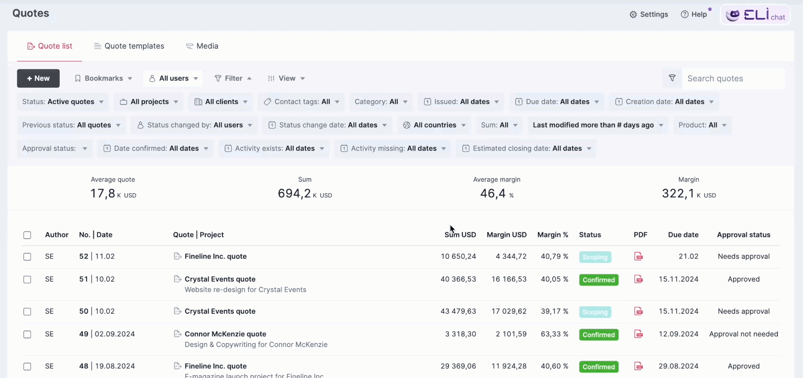
Task: Open the Creation date filter
Action: [x=665, y=102]
